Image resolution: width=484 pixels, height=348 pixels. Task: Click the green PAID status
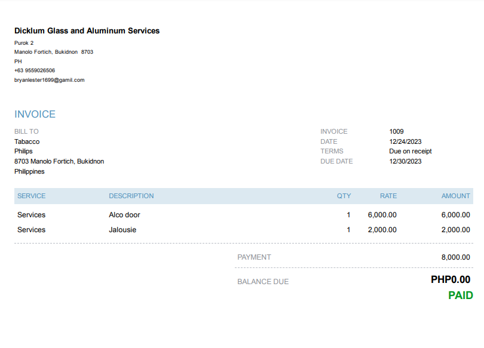[x=460, y=295]
